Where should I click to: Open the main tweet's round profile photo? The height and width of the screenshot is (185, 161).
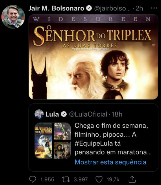click(x=13, y=17)
